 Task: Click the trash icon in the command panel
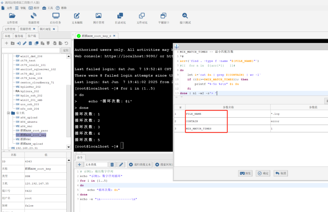coord(112,165)
